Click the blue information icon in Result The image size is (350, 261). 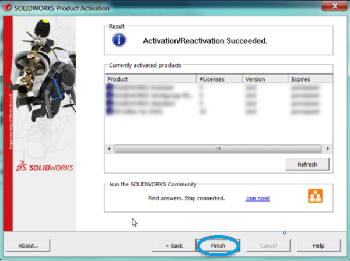(120, 40)
